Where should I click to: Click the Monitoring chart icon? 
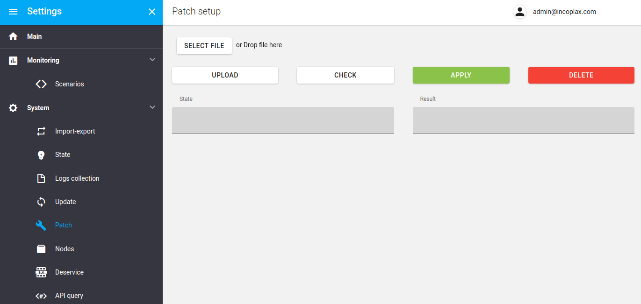(x=13, y=60)
